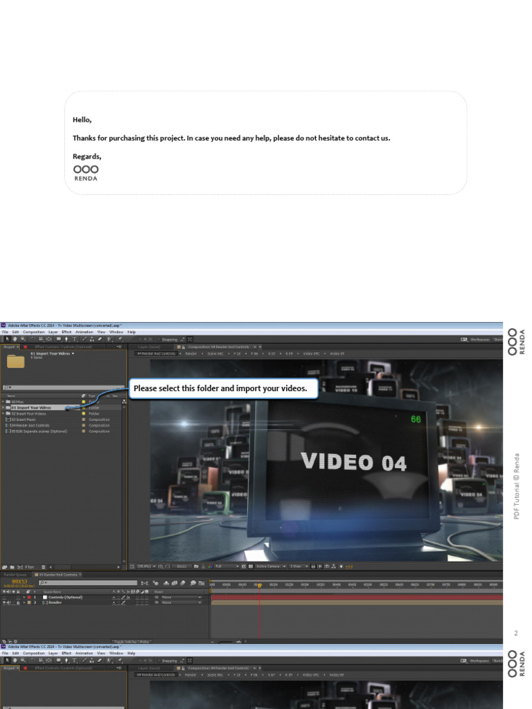
Task: Click the trash icon in Project panel
Action: tap(43, 567)
